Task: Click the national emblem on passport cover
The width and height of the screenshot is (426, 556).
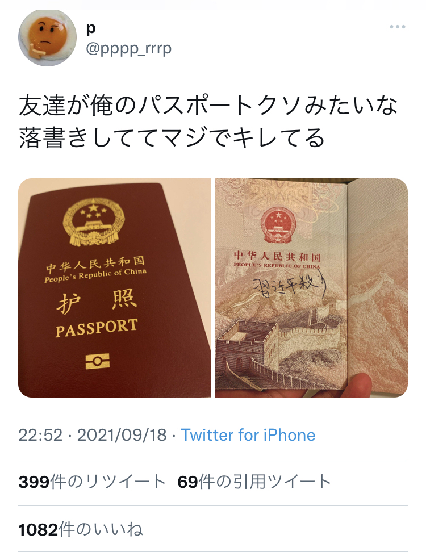Action: pyautogui.click(x=94, y=221)
